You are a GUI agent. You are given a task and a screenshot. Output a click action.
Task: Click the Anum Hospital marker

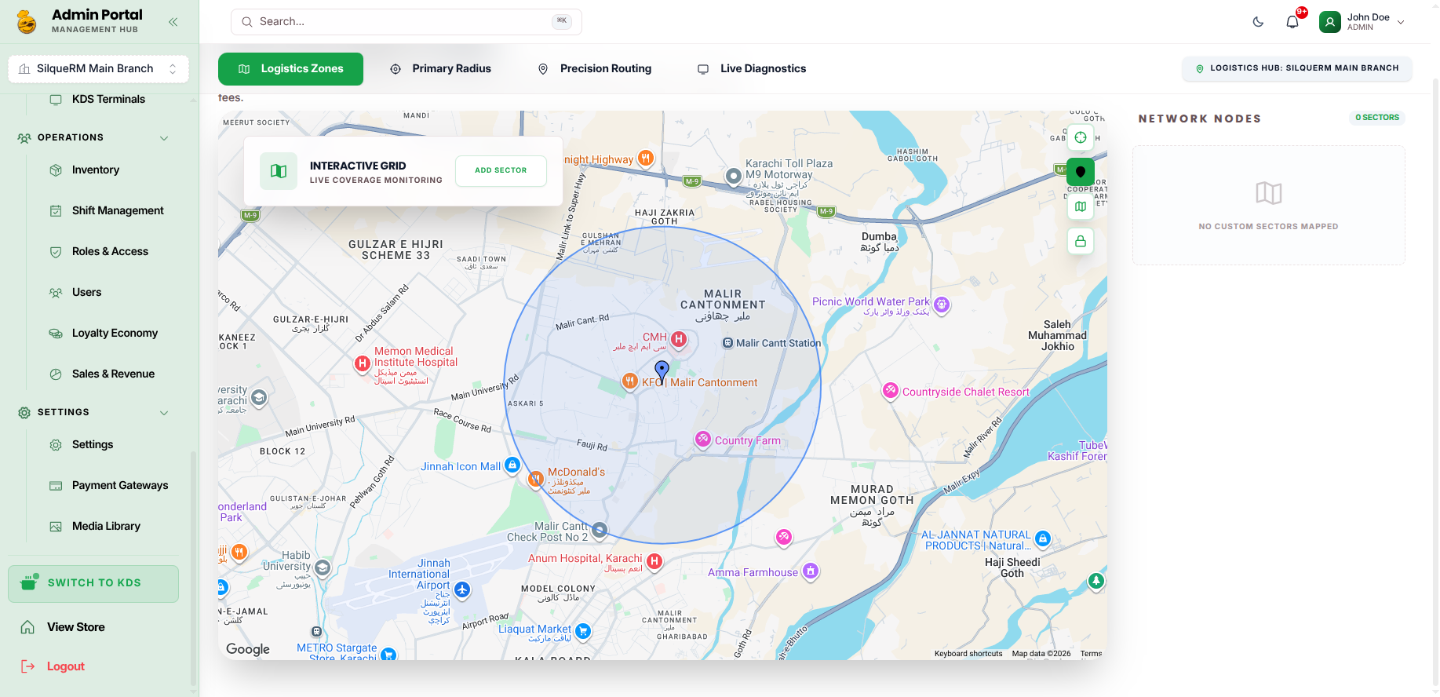654,561
